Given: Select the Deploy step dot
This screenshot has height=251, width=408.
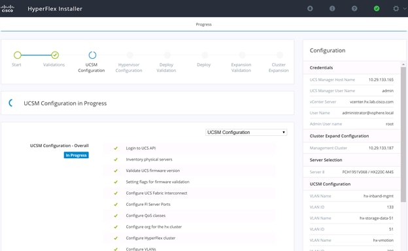Looking at the screenshot, I should point(205,55).
